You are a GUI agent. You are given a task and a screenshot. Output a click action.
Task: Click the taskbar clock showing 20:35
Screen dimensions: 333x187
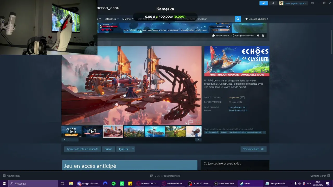tap(318, 184)
